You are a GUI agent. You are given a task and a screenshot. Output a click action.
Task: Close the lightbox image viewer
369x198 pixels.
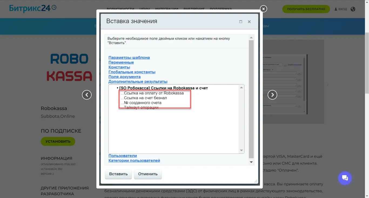263,9
